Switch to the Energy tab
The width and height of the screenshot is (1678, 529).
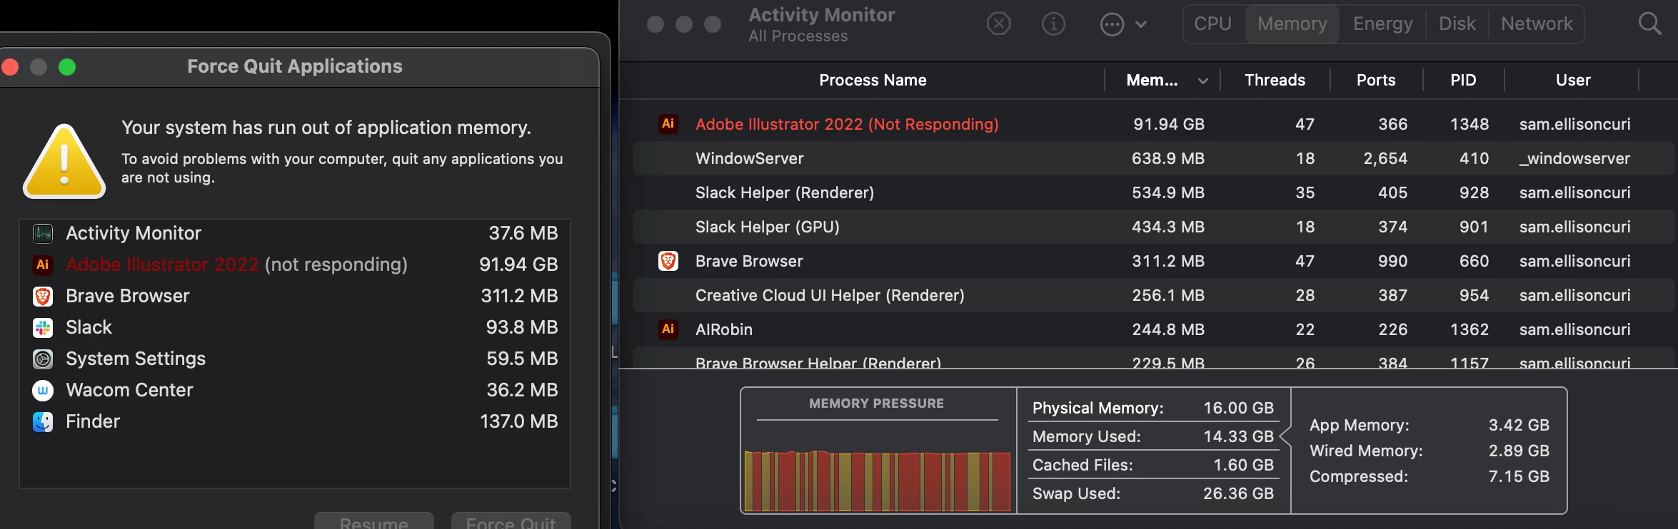pyautogui.click(x=1382, y=24)
